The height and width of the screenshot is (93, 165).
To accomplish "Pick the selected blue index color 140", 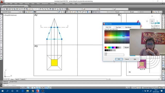I will (x=123, y=36).
